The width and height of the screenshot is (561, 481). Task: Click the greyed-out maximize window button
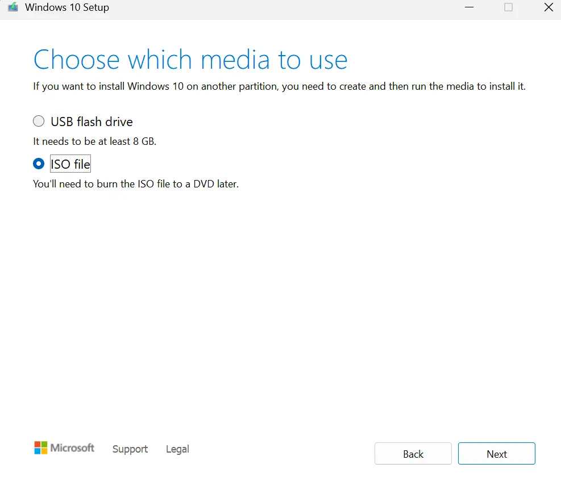(508, 7)
